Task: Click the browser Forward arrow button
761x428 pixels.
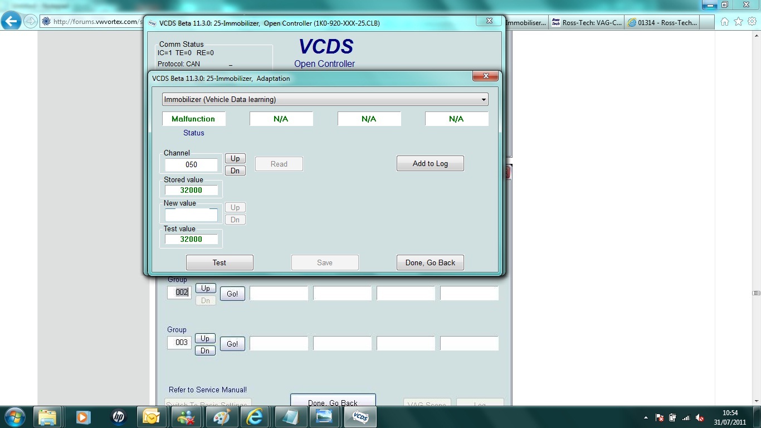Action: tap(31, 22)
